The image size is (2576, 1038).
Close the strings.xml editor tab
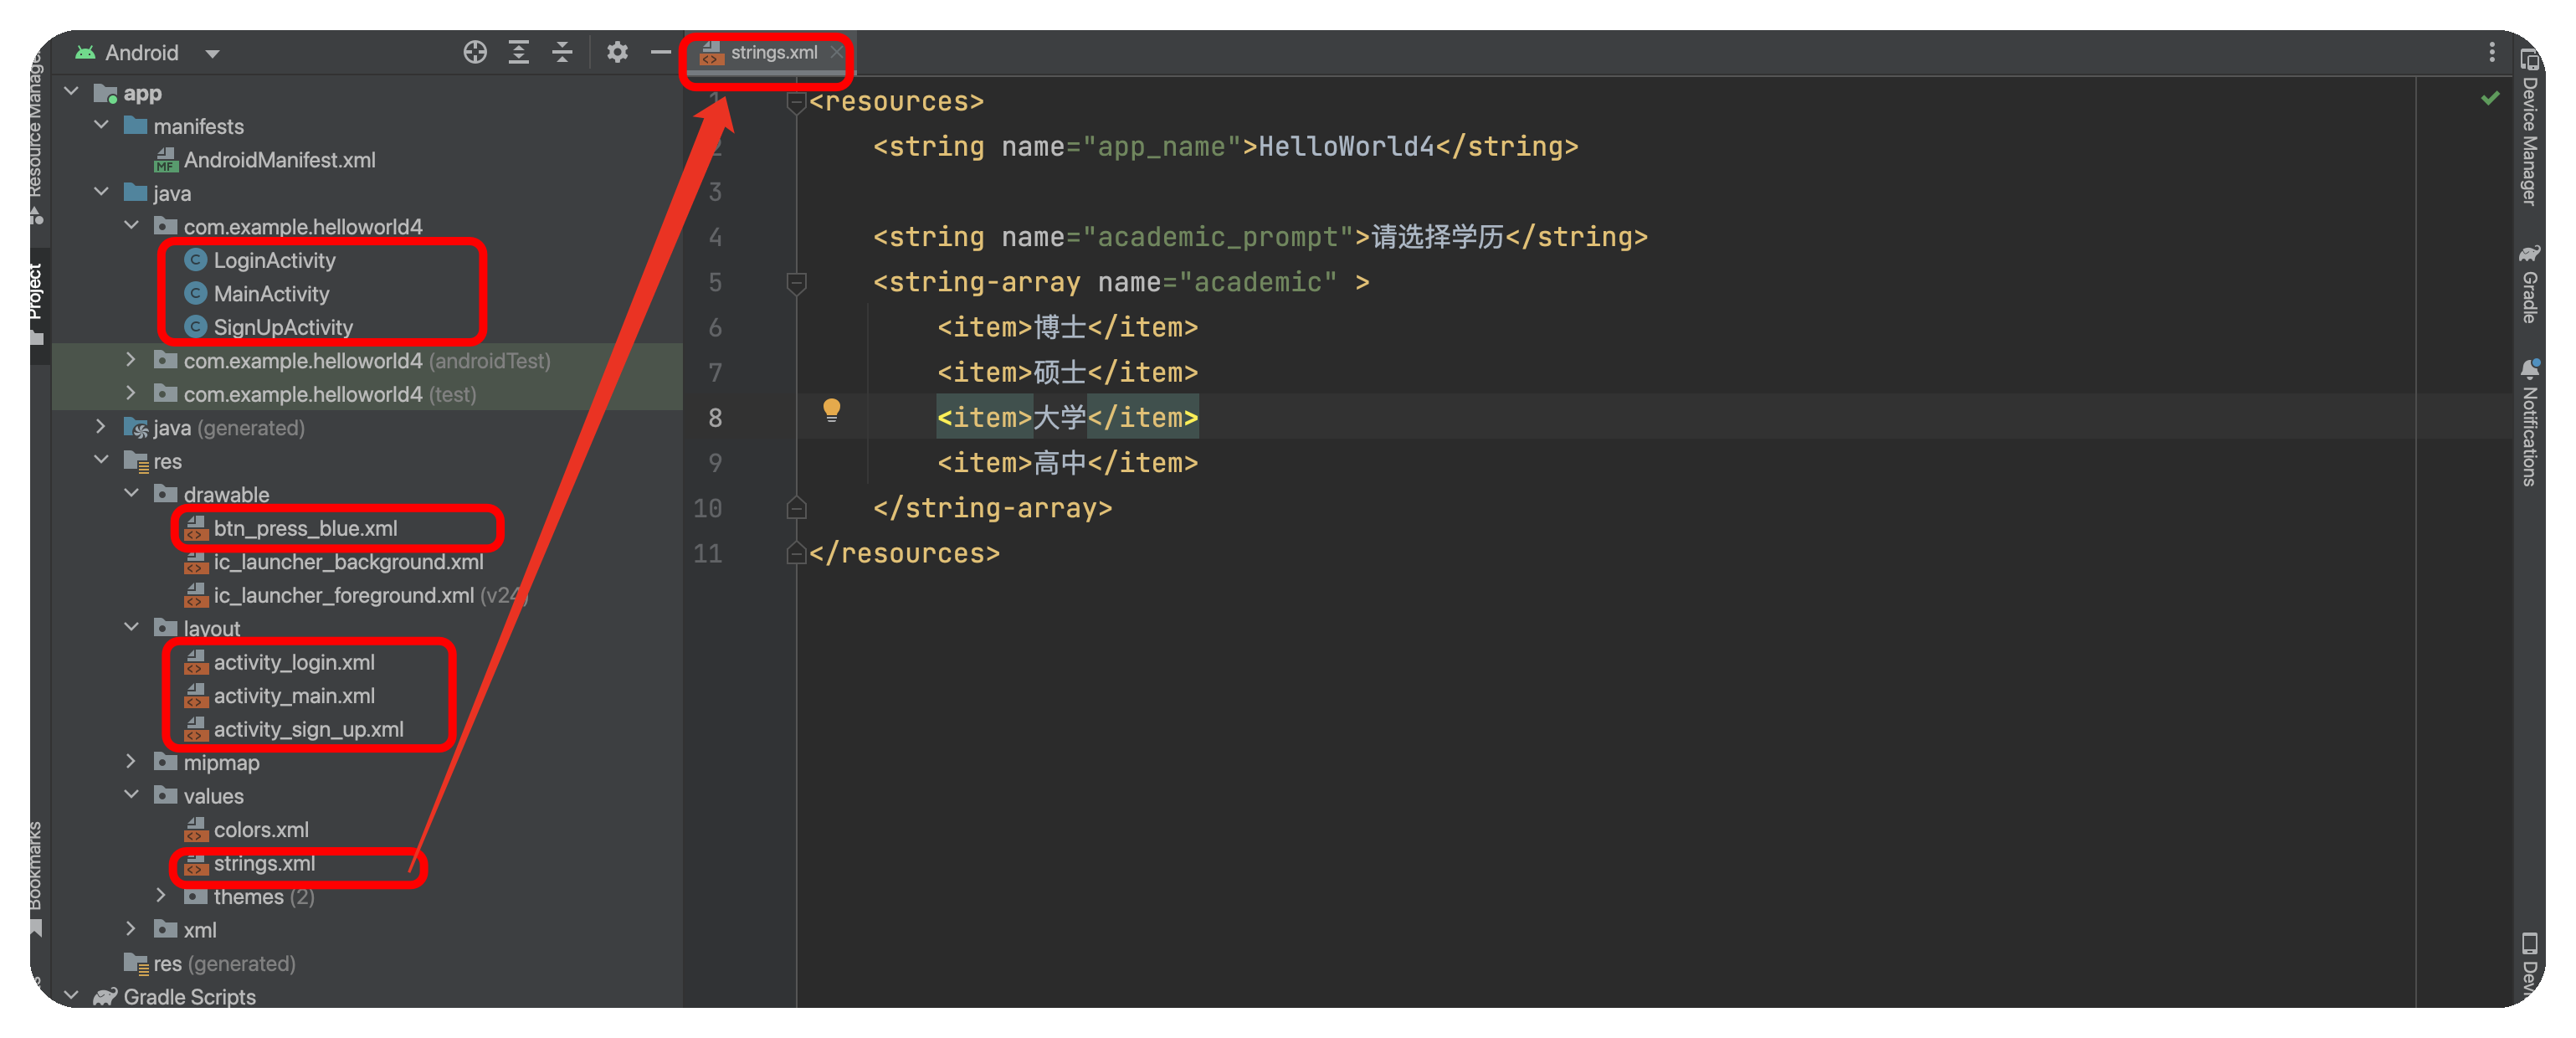pos(836,52)
